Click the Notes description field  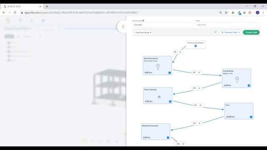(x=228, y=25)
